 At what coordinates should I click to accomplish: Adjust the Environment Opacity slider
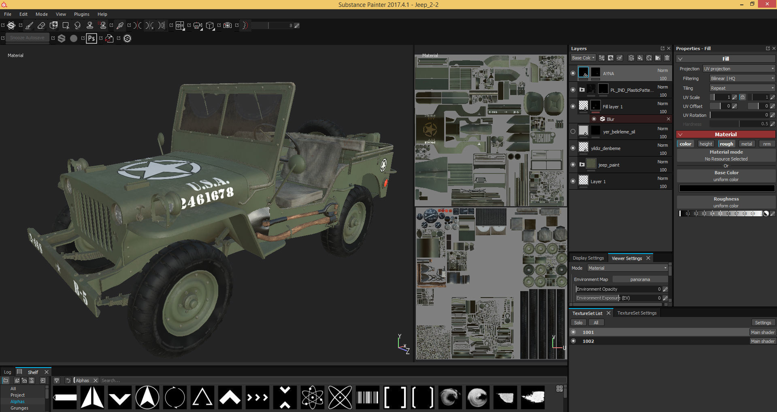618,289
